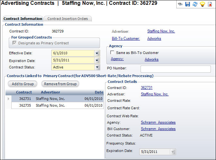
Task: Select contract row 362735
Action: (x=57, y=105)
